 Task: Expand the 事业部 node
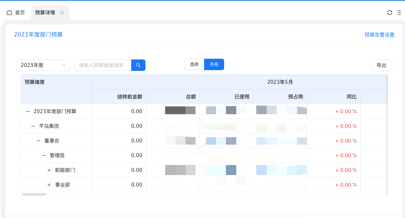(x=49, y=185)
